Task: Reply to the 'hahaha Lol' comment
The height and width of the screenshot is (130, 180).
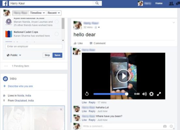Action: [x=92, y=111]
